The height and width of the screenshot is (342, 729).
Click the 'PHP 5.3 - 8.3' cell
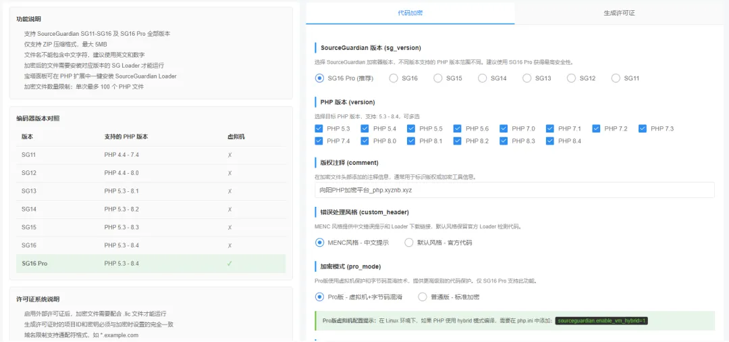pyautogui.click(x=122, y=228)
